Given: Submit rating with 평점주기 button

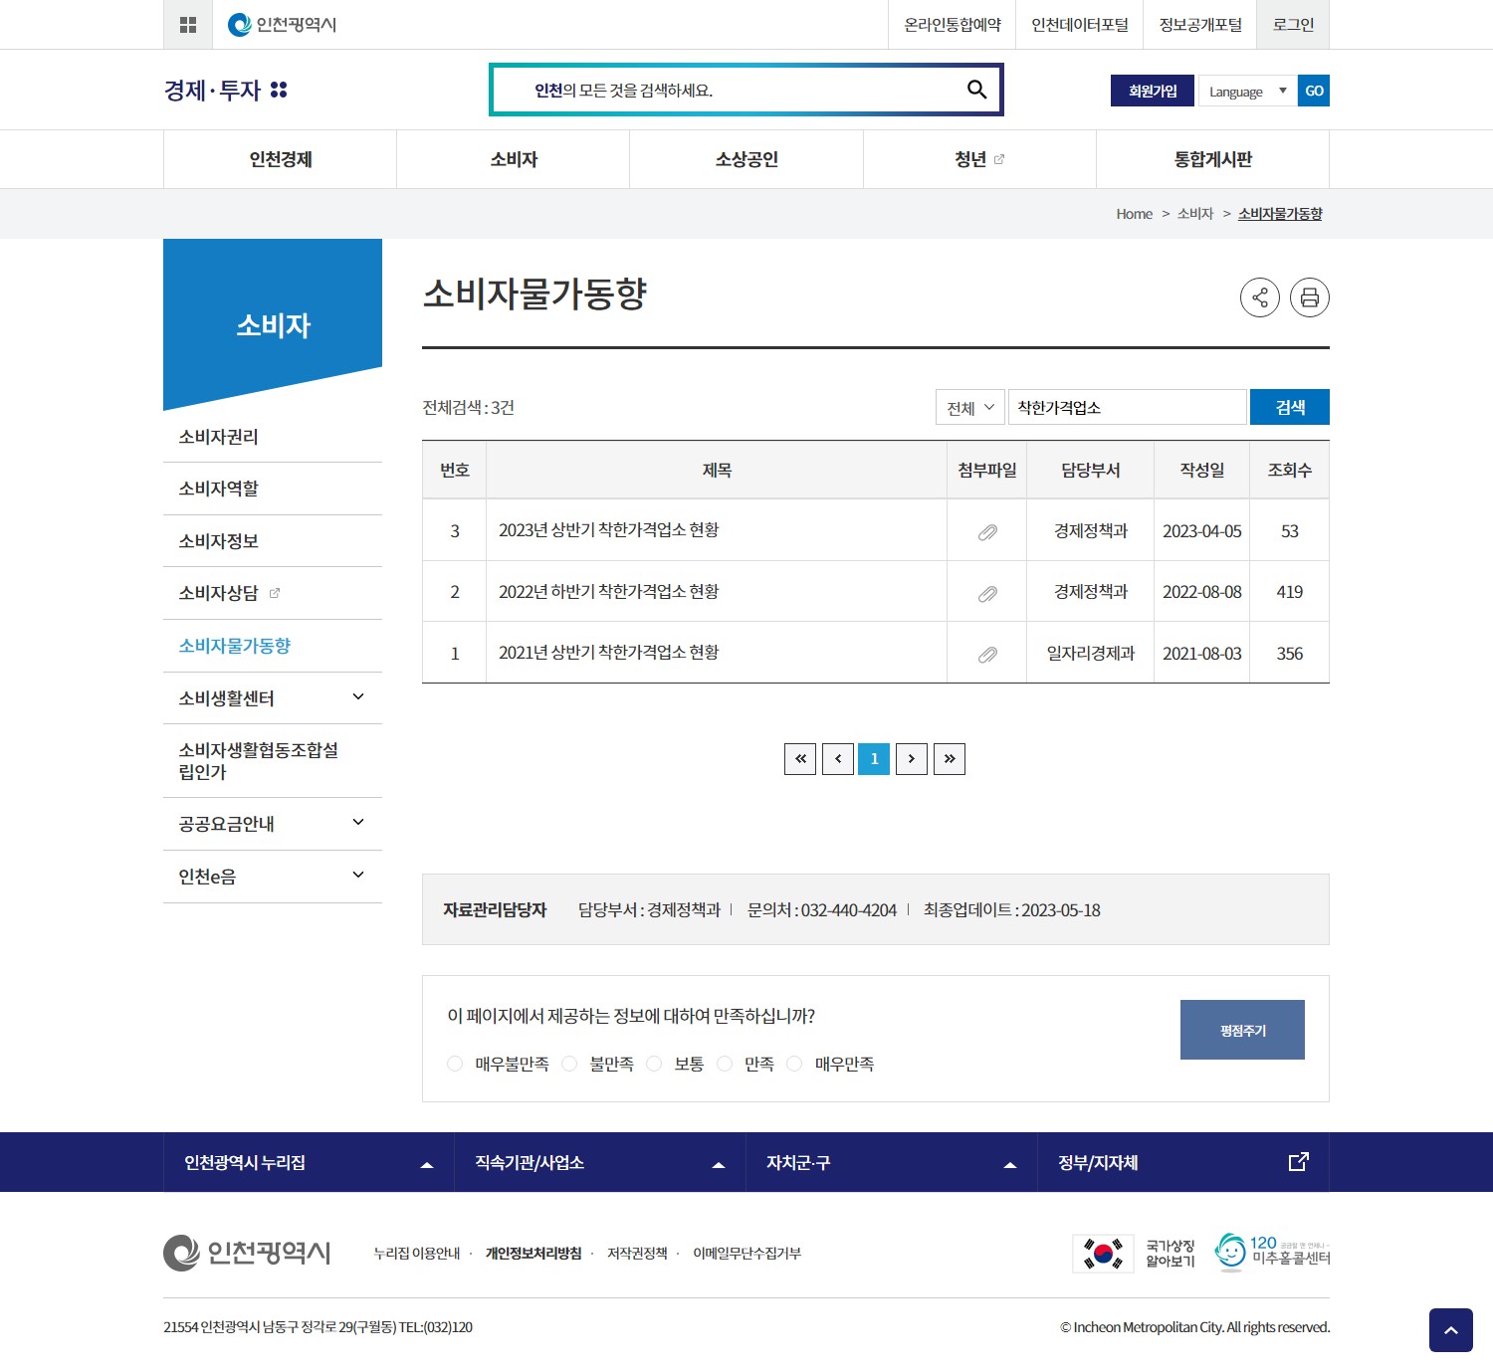Looking at the screenshot, I should tap(1242, 1030).
